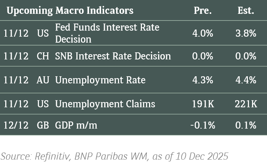This screenshot has width=267, height=163.
Task: Click the "Upcoming Macro Indicators" table heading
Action: (70, 10)
